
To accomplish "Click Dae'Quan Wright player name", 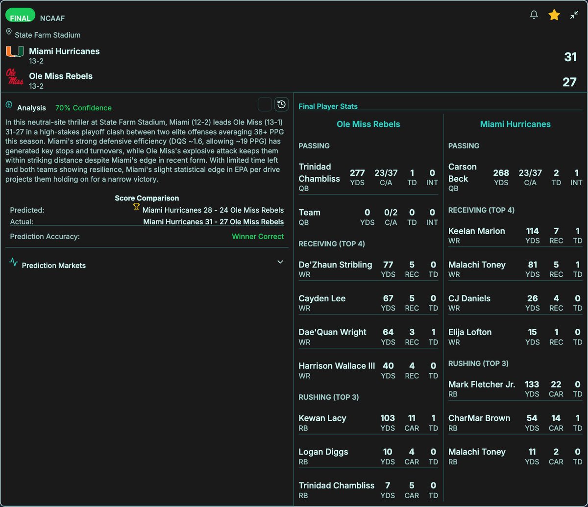I will 333,332.
